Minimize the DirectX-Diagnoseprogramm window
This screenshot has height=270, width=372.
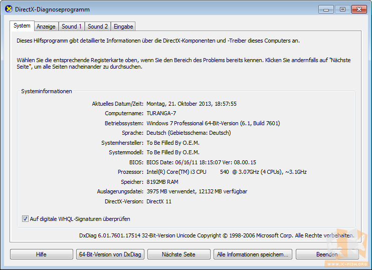[326, 10]
